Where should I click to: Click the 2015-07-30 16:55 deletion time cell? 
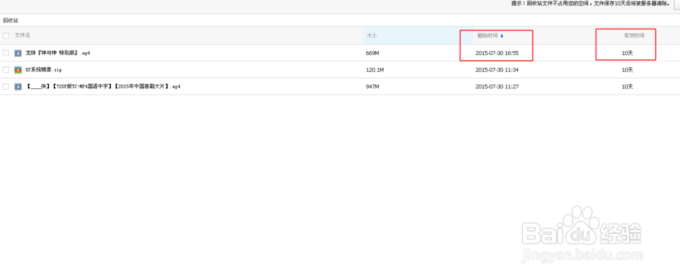coord(497,53)
